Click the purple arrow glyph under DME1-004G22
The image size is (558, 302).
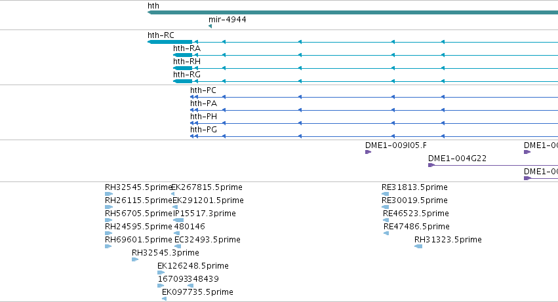431,165
